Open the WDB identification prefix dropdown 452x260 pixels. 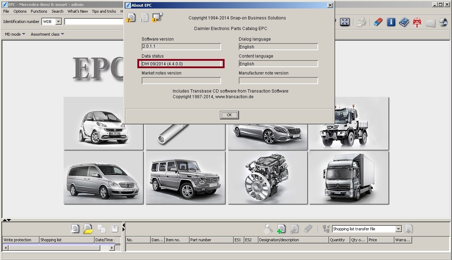click(x=59, y=22)
